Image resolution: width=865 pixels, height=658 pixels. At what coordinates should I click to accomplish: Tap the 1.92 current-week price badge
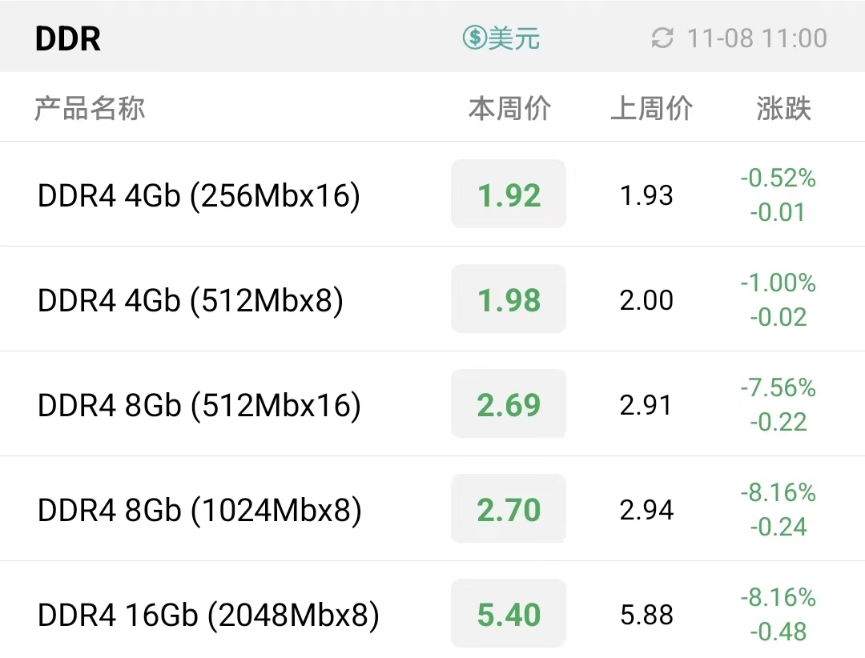pos(509,195)
